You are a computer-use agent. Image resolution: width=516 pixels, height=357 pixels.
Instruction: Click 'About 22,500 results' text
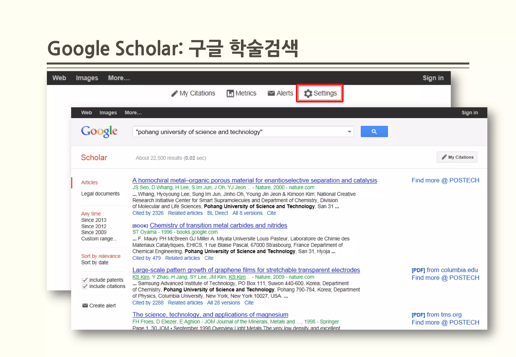point(159,158)
